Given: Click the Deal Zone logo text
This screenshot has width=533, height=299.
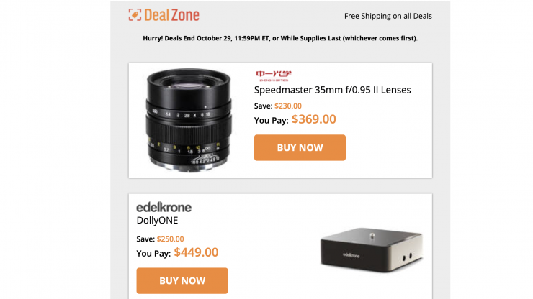Looking at the screenshot, I should [172, 15].
